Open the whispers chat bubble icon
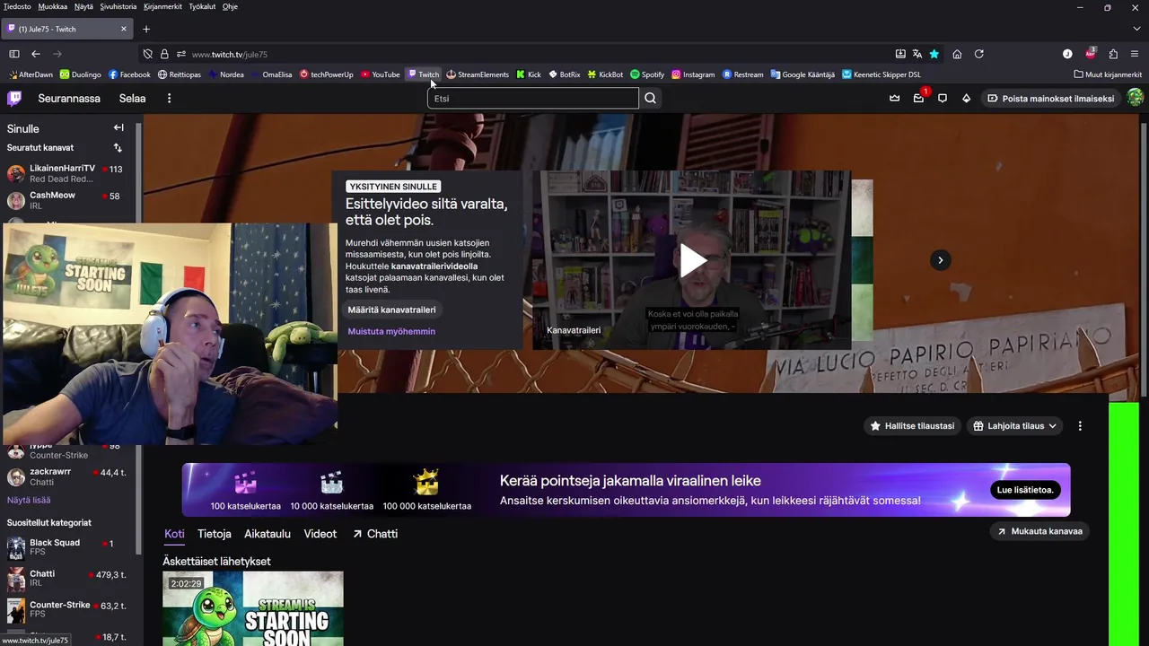 point(943,98)
